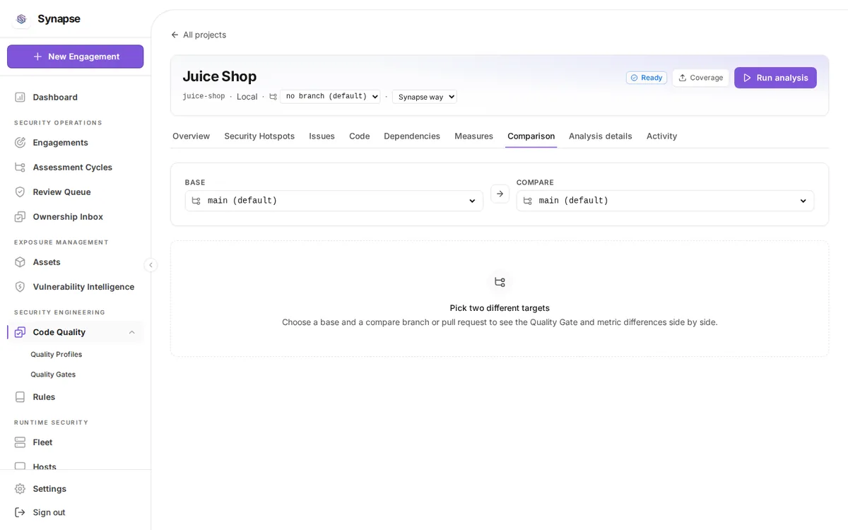Click the Hosts sidebar icon
Screen dimensions: 848x530
click(20, 466)
